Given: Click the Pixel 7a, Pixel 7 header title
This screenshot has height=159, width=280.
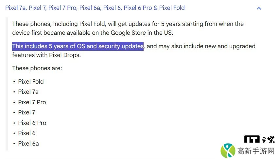Looking at the screenshot, I should 95,8.
